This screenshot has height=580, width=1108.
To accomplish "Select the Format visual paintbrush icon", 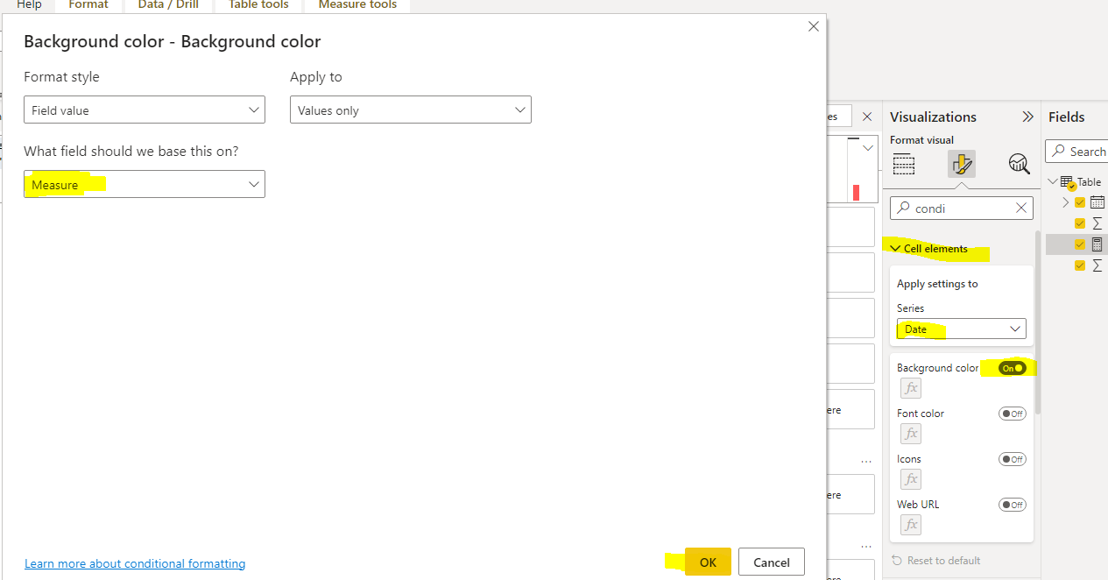I will 962,164.
